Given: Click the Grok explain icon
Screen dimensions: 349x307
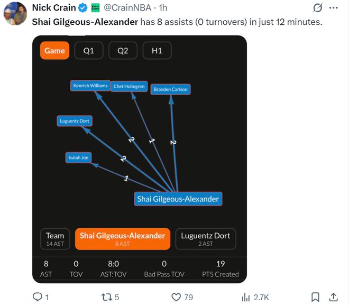Looking at the screenshot, I should (318, 8).
